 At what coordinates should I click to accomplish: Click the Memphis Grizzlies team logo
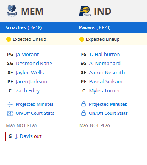[x=12, y=11]
